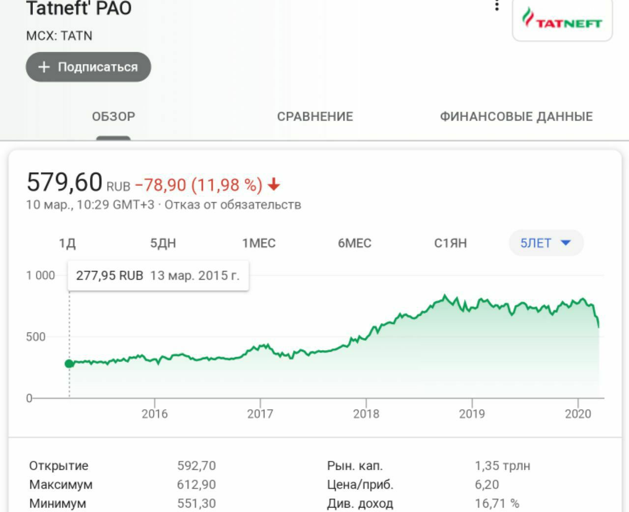The image size is (629, 512).
Task: Click the 2018 axis label
Action: click(x=366, y=414)
